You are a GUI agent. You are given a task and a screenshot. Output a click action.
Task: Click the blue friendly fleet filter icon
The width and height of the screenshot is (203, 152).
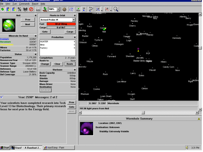click(x=98, y=9)
